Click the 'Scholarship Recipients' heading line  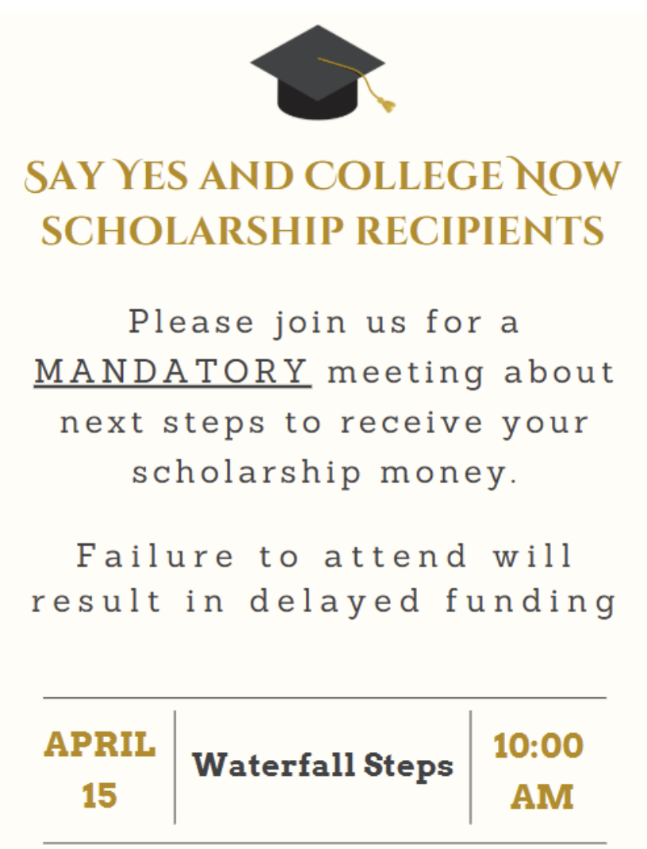click(323, 230)
